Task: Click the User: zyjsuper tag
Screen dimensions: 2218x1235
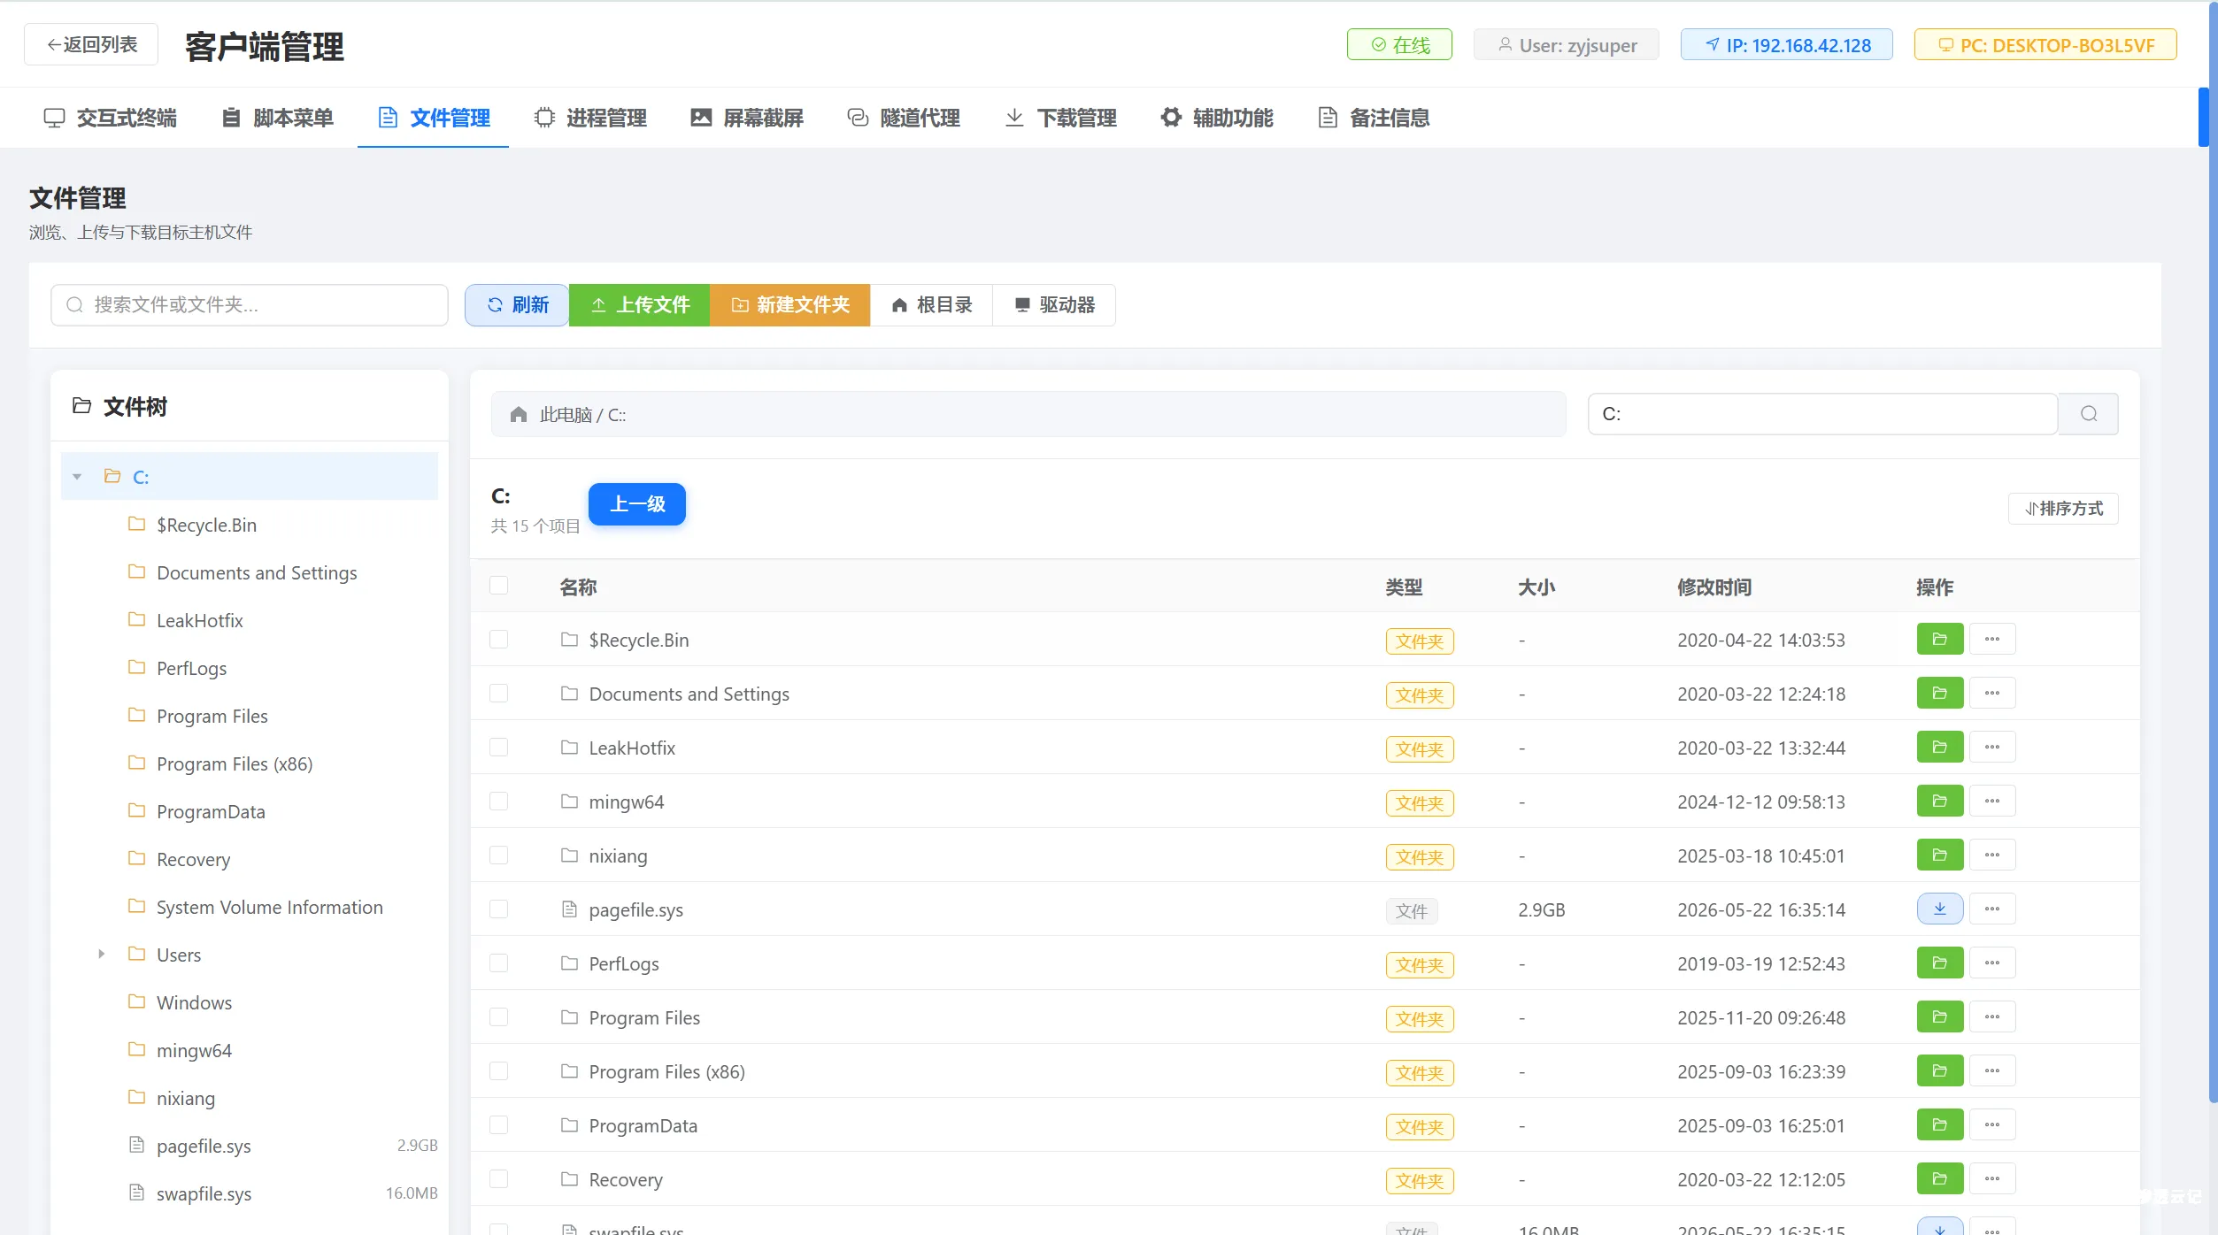Action: point(1566,45)
